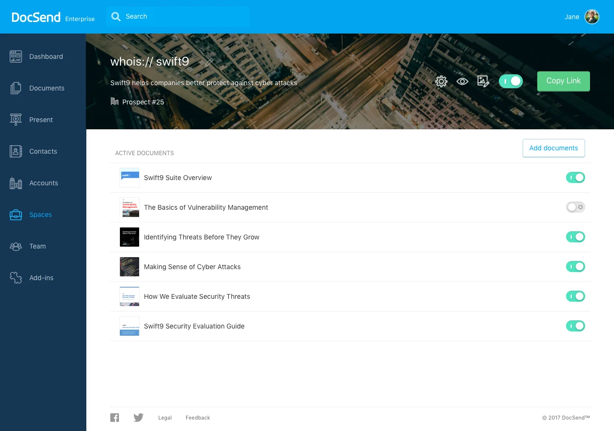Edit space title with pencil icon
The height and width of the screenshot is (431, 614).
coord(209,62)
